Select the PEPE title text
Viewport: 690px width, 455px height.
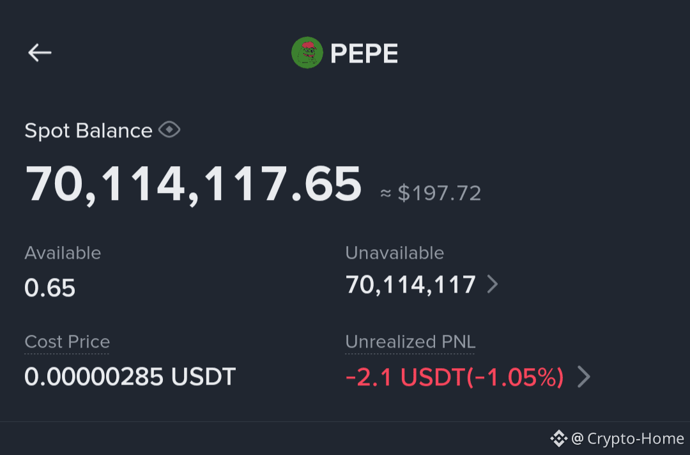364,53
